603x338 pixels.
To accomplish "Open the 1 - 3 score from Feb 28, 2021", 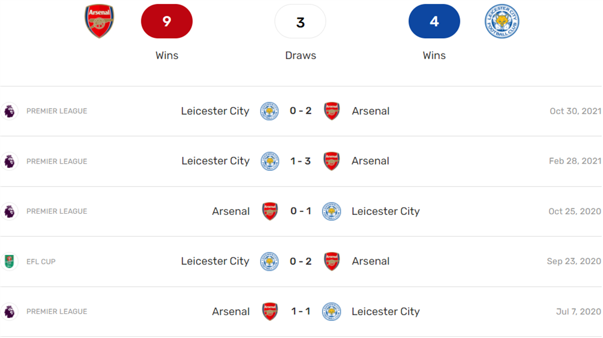I will 300,161.
